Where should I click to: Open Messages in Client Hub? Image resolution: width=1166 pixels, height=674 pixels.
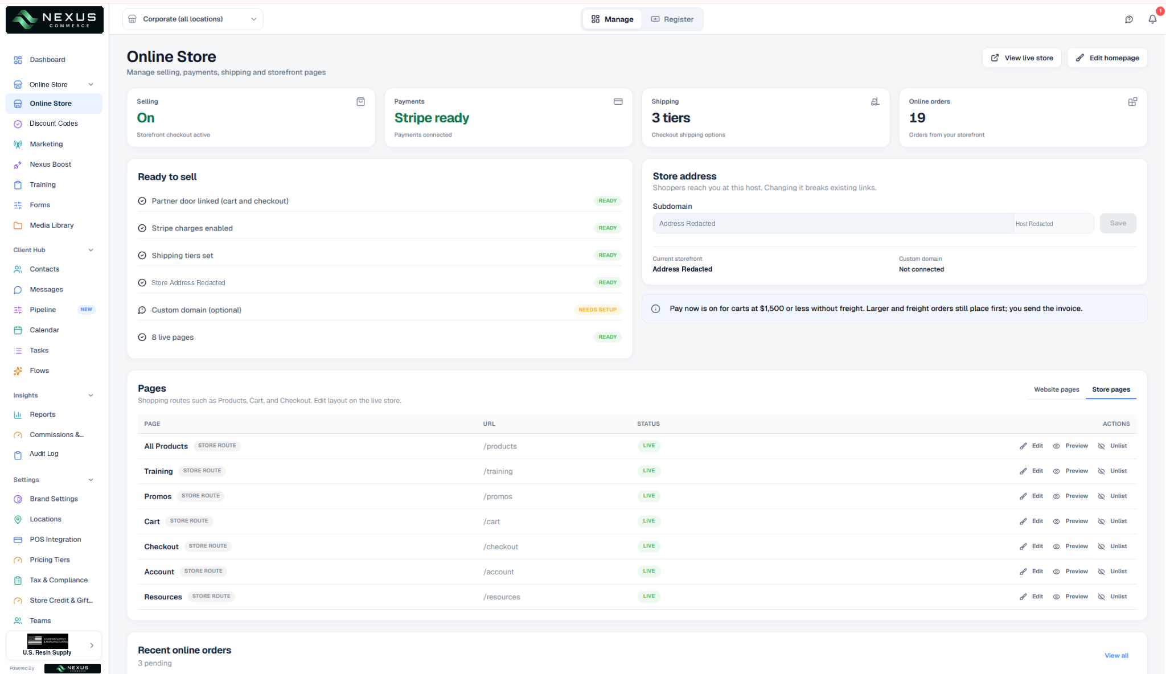point(46,290)
